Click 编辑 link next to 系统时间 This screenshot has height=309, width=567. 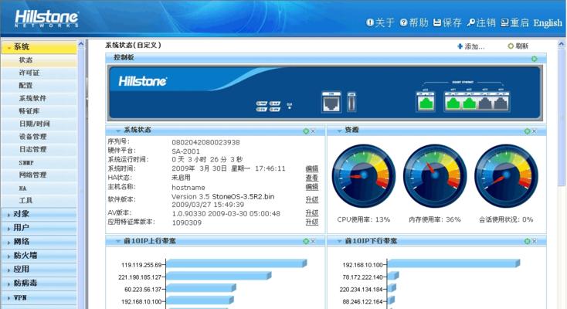(312, 168)
